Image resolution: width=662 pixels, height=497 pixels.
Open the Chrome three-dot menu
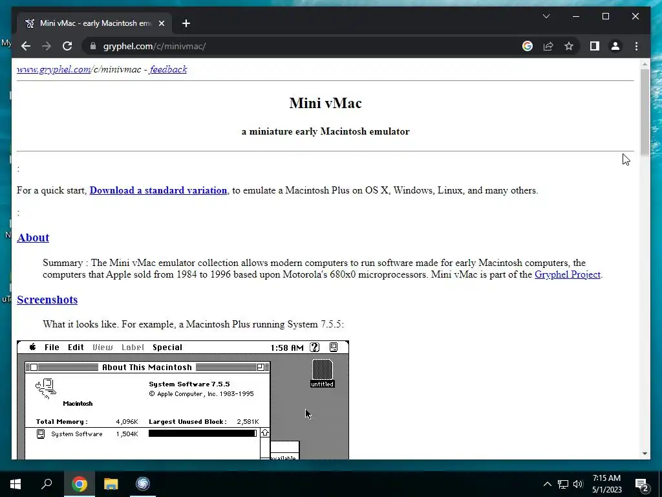pyautogui.click(x=636, y=46)
